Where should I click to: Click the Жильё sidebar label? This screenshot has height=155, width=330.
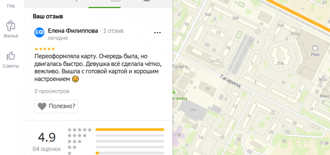pos(11,36)
